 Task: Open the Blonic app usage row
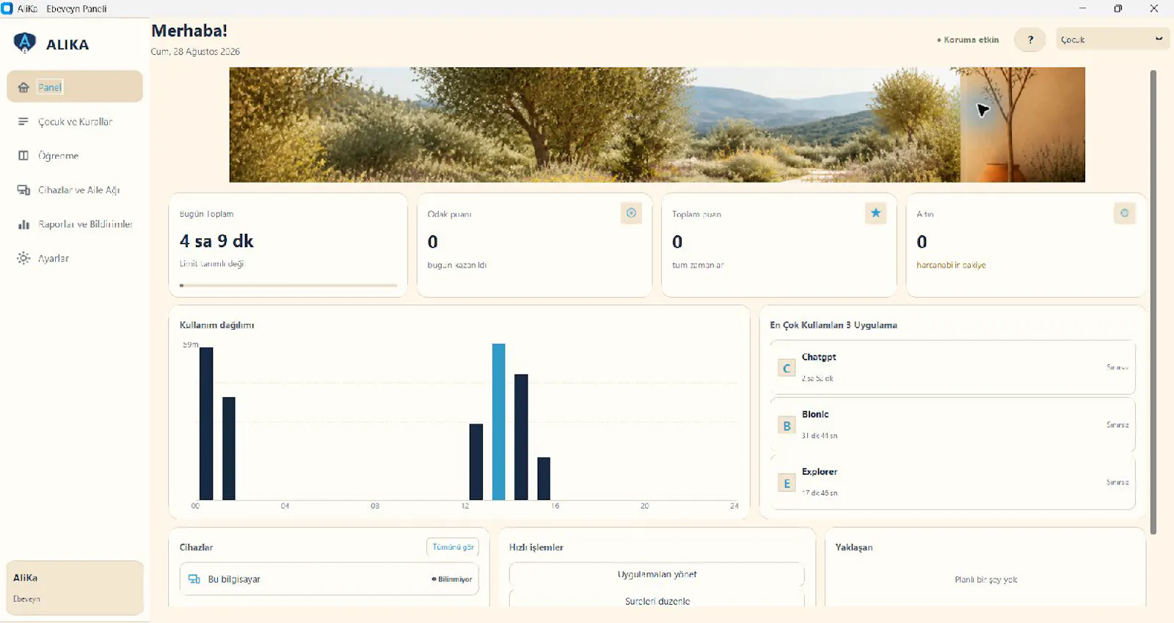point(952,424)
